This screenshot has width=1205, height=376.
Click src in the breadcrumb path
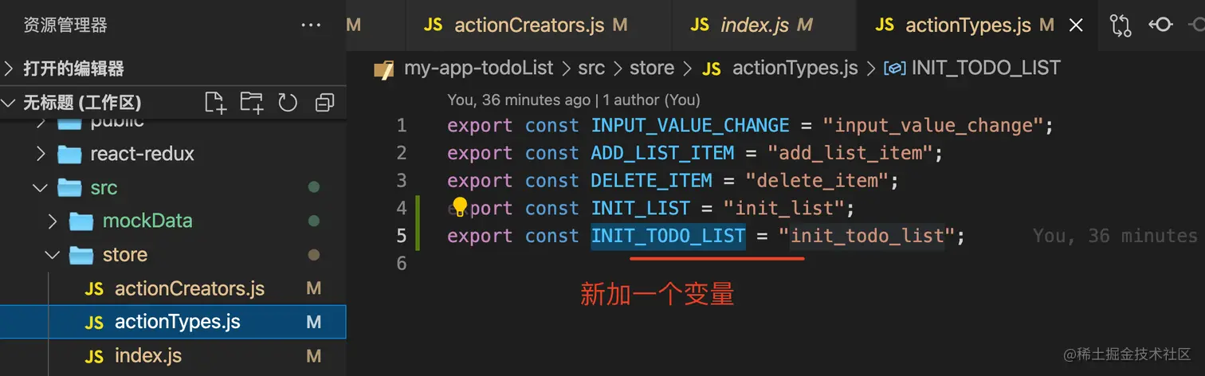pos(591,69)
